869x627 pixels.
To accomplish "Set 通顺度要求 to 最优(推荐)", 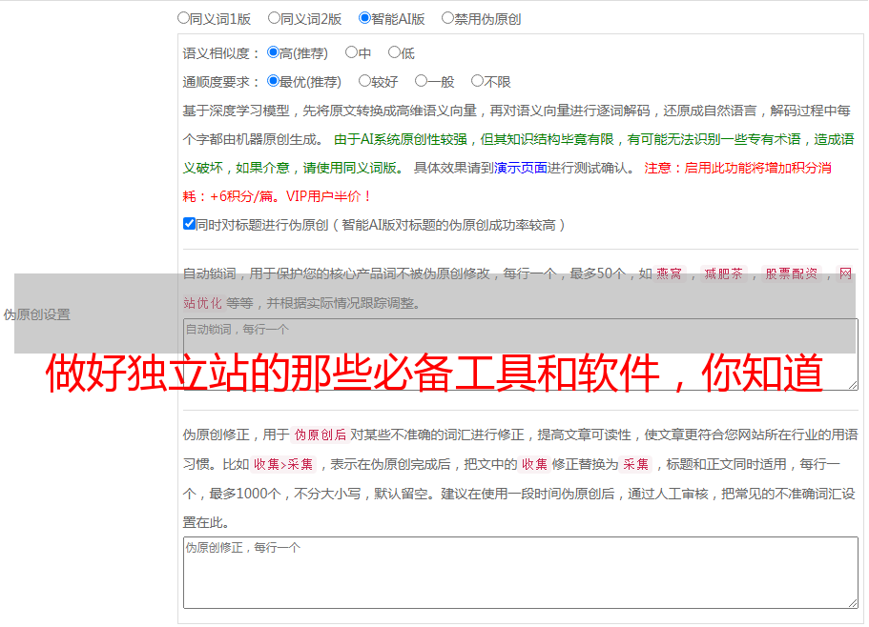I will point(274,81).
